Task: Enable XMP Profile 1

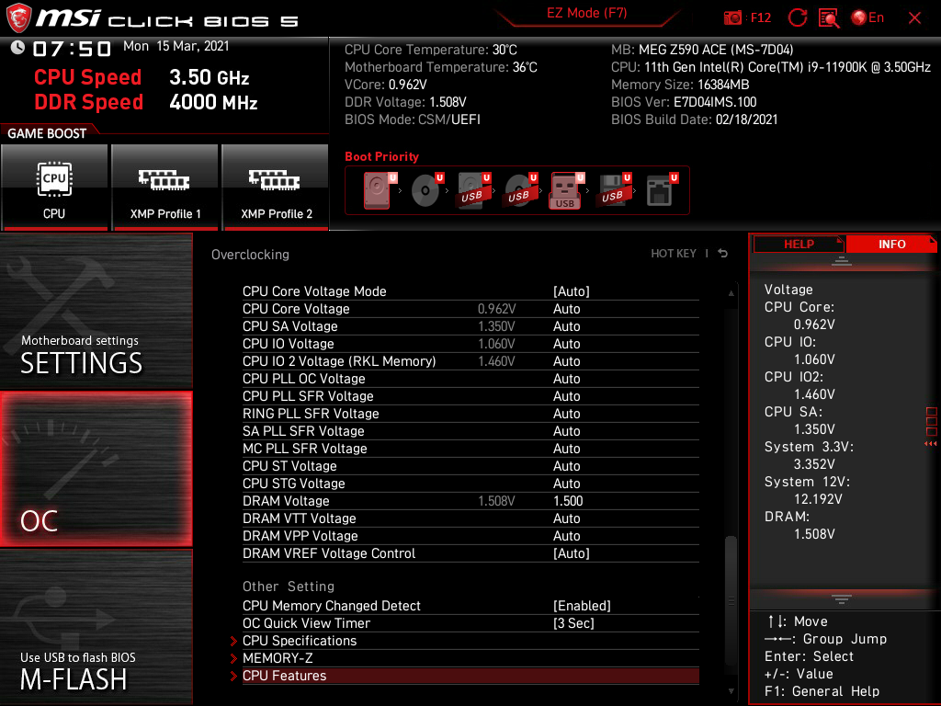Action: [x=165, y=187]
